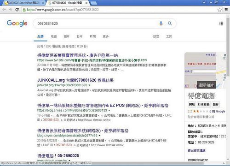Screen dimensions: 230x166
Task: Open first result 得億簡易茶葉買賣管理系統
Action: 78,55
